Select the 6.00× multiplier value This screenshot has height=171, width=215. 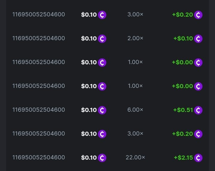[135, 110]
